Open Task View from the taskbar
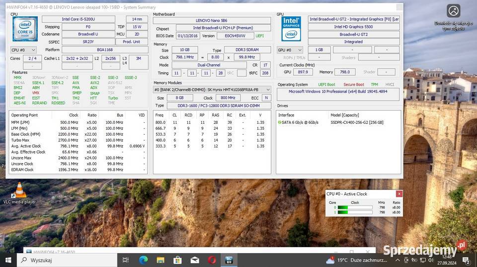The image size is (477, 267). click(x=125, y=260)
